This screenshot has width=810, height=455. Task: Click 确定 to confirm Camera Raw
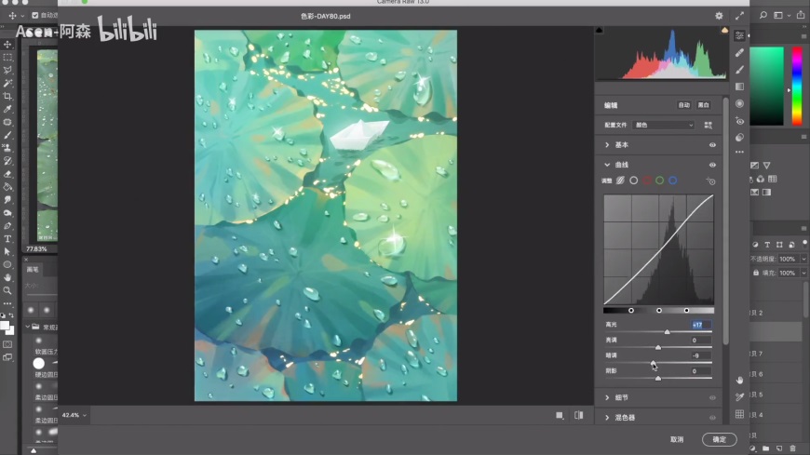coord(719,439)
